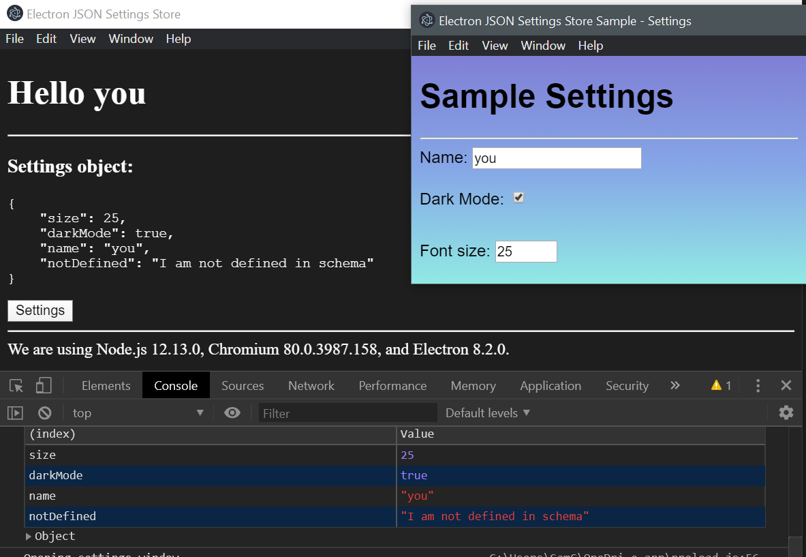806x557 pixels.
Task: Show the console sidebar icon
Action: pos(15,413)
